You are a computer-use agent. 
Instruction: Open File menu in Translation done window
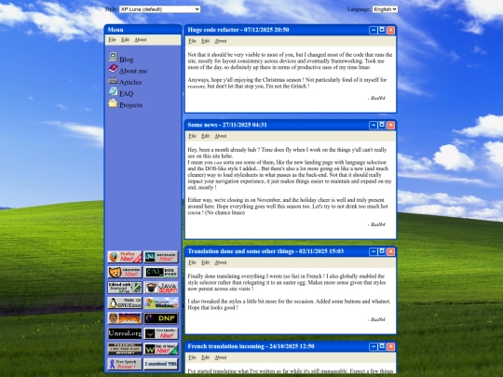point(192,263)
